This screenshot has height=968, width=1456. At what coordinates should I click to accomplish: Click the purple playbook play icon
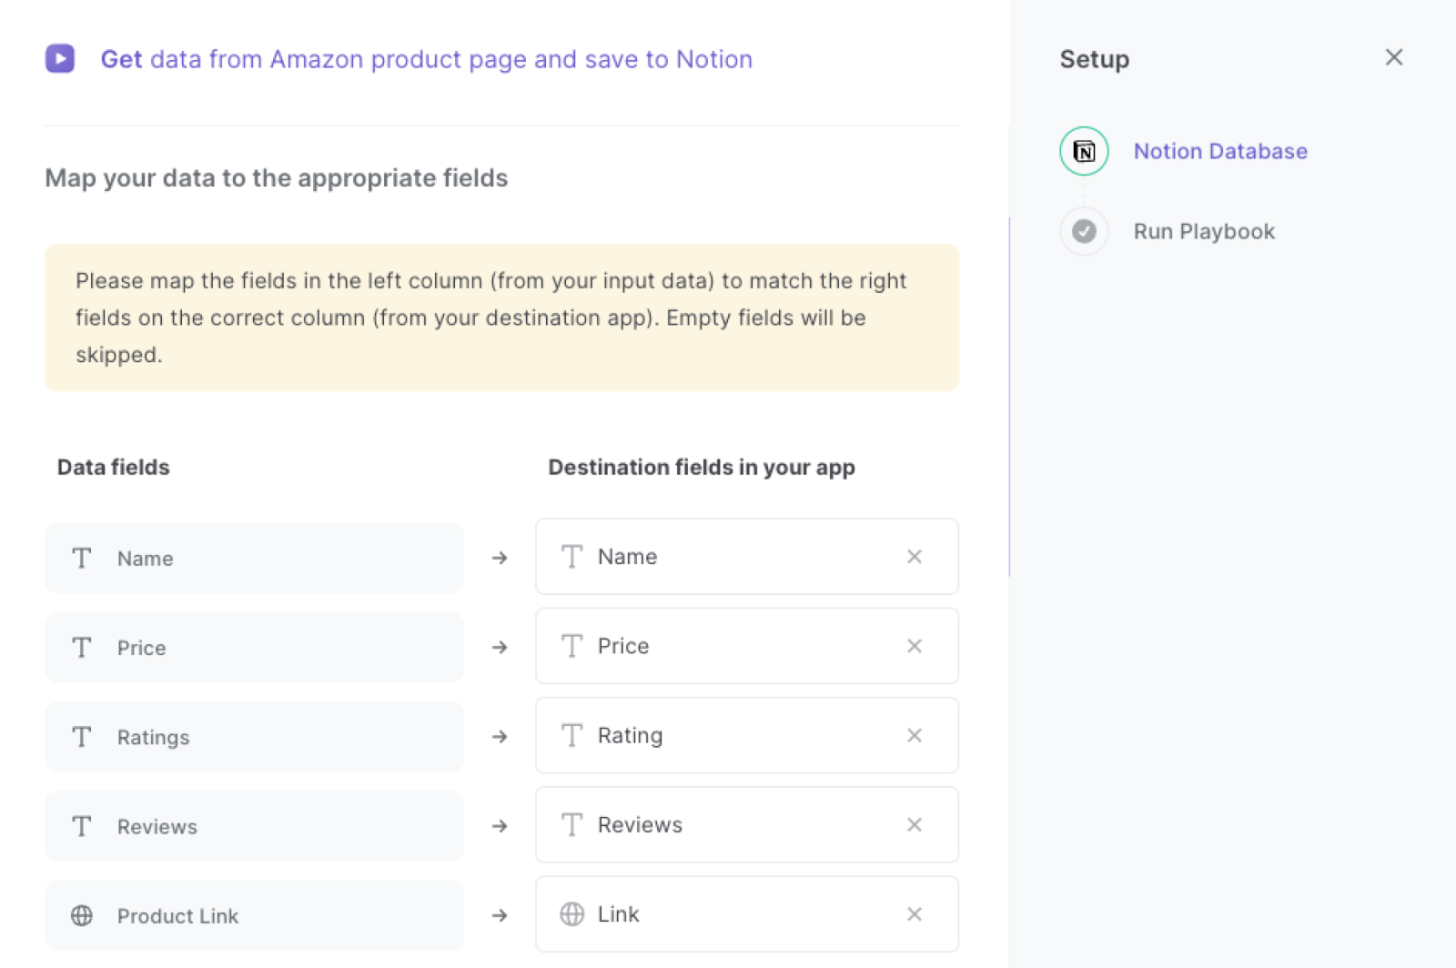tap(60, 58)
